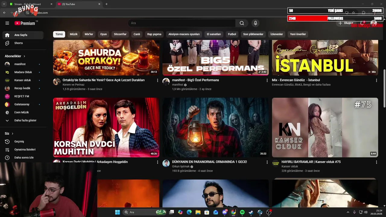Open a new browser tab

(x=106, y=4)
